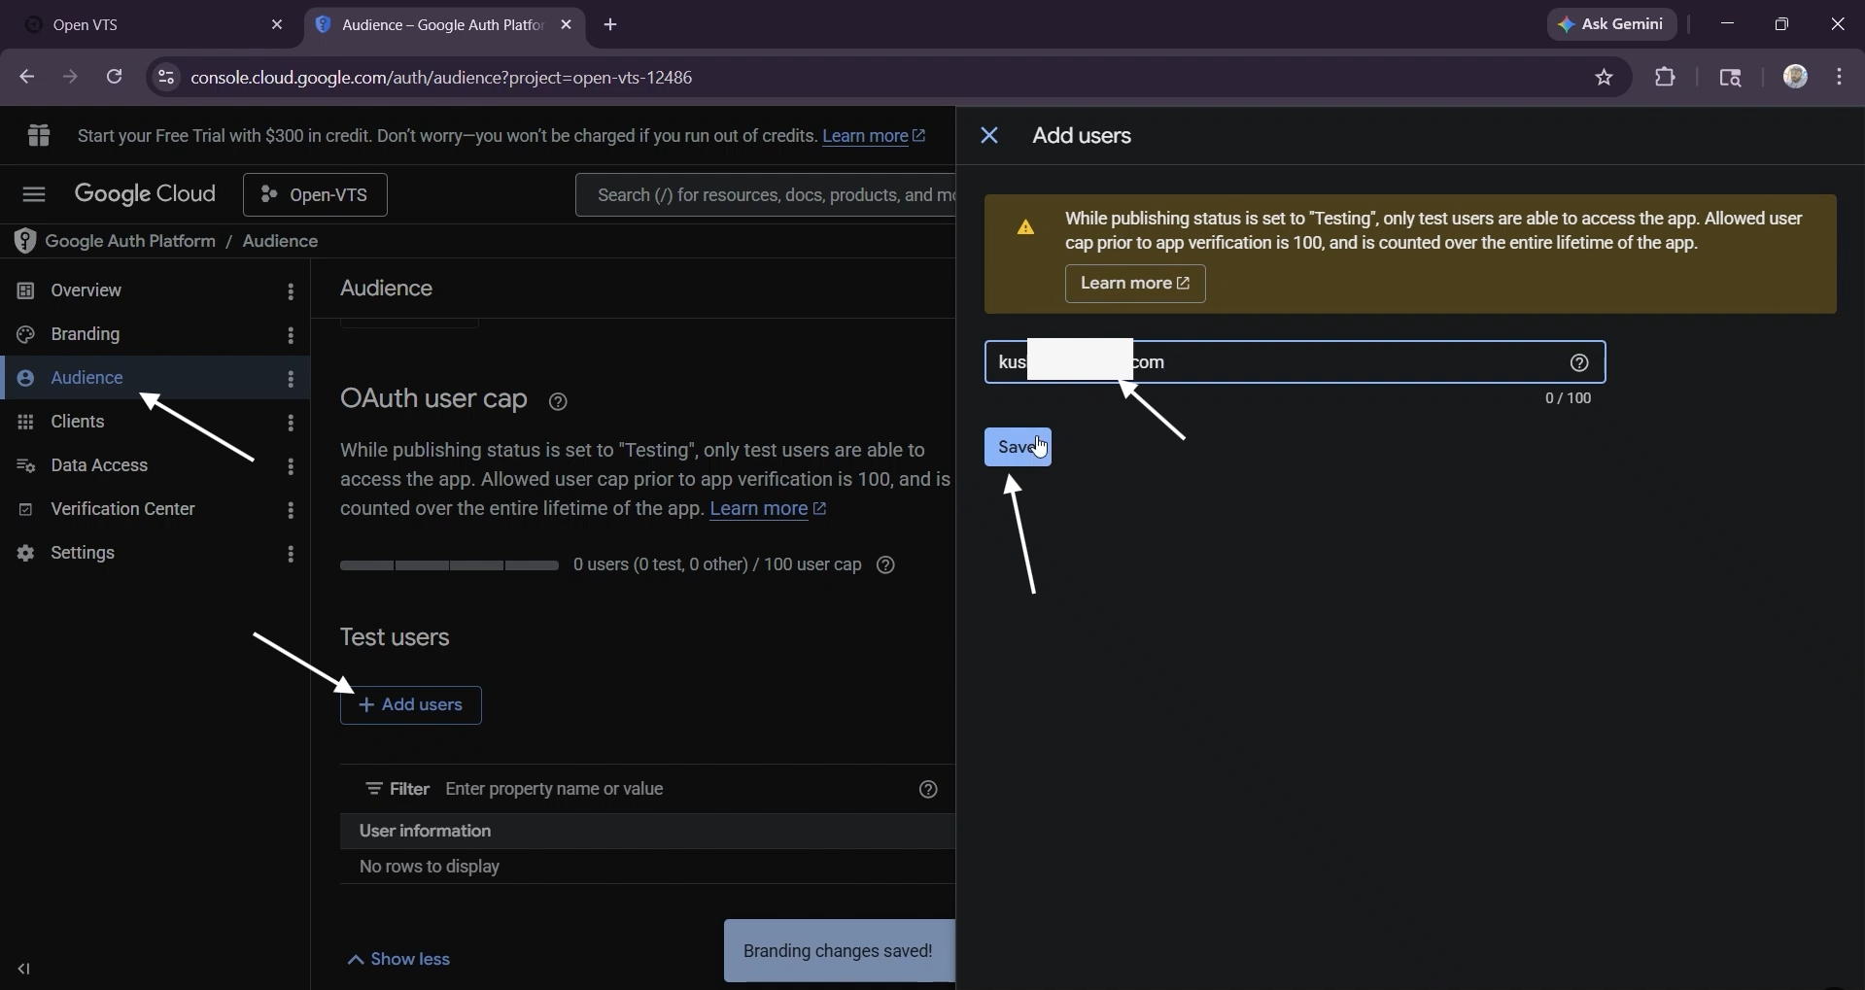Click the Add users button
This screenshot has height=990, width=1865.
click(x=411, y=705)
